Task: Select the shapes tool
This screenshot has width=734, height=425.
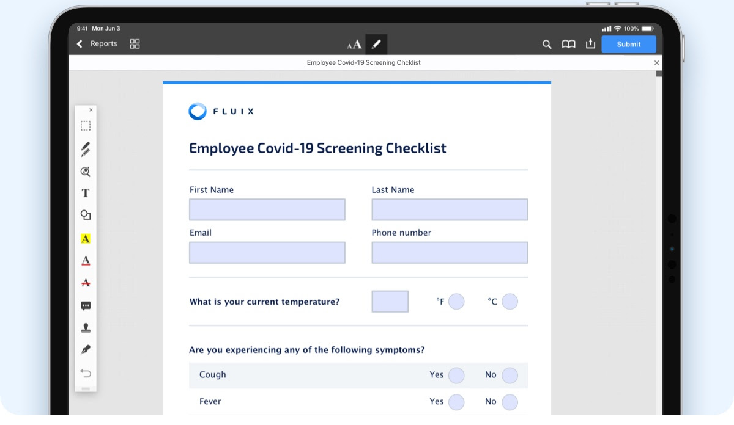Action: [x=86, y=215]
